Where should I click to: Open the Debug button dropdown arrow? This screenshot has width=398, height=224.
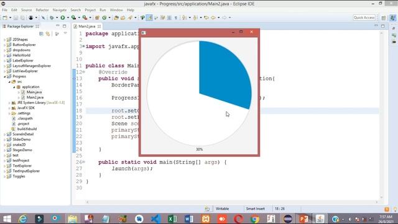[x=57, y=18]
